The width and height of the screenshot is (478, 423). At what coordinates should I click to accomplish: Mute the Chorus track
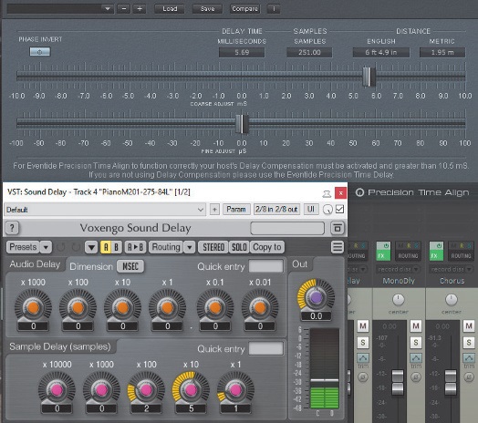tap(469, 326)
